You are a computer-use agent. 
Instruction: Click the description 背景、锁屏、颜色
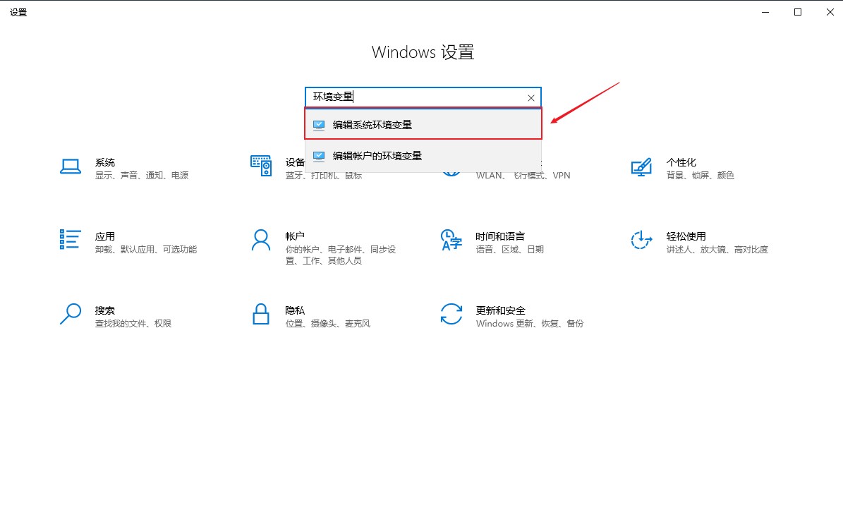[x=700, y=175]
